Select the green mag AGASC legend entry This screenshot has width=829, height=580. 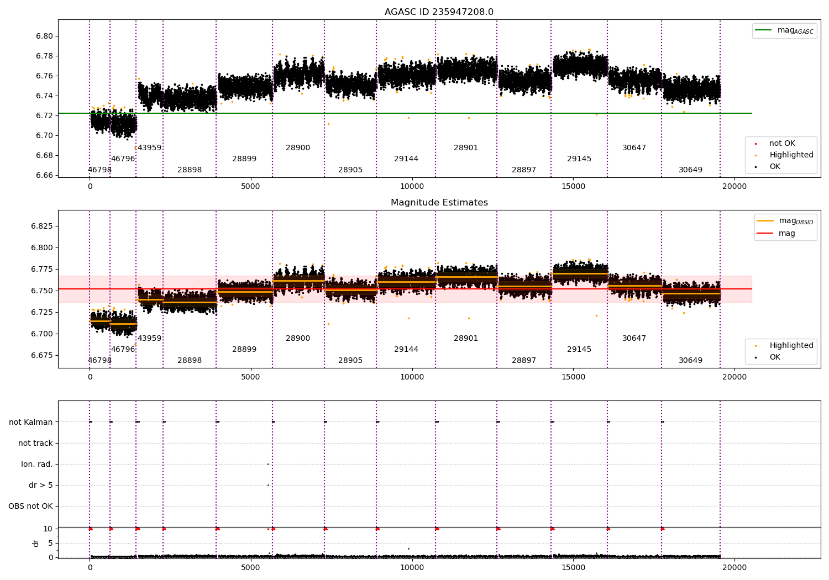(x=784, y=30)
